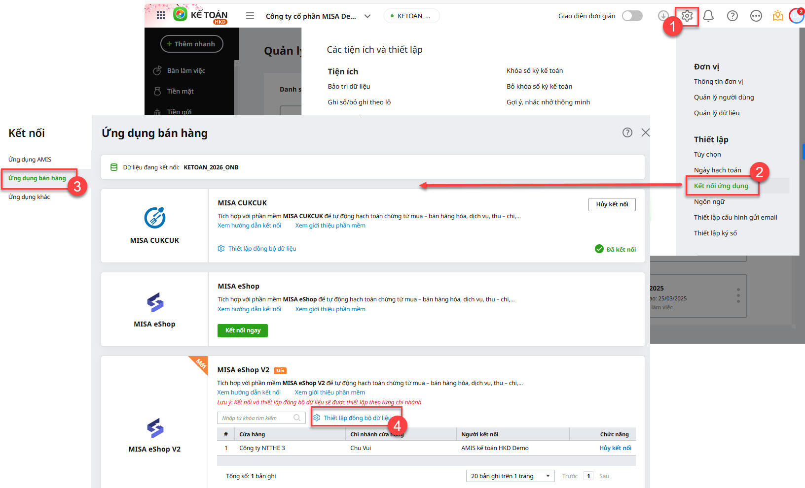Screen dimensions: 805x488
Task: Open the settings gear in top bar
Action: (x=687, y=16)
